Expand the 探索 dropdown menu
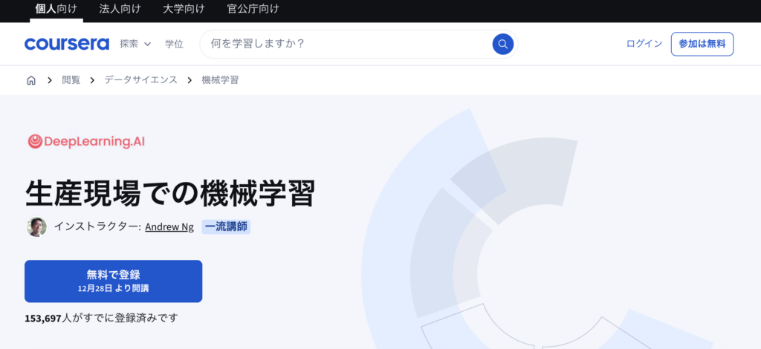 pyautogui.click(x=135, y=44)
